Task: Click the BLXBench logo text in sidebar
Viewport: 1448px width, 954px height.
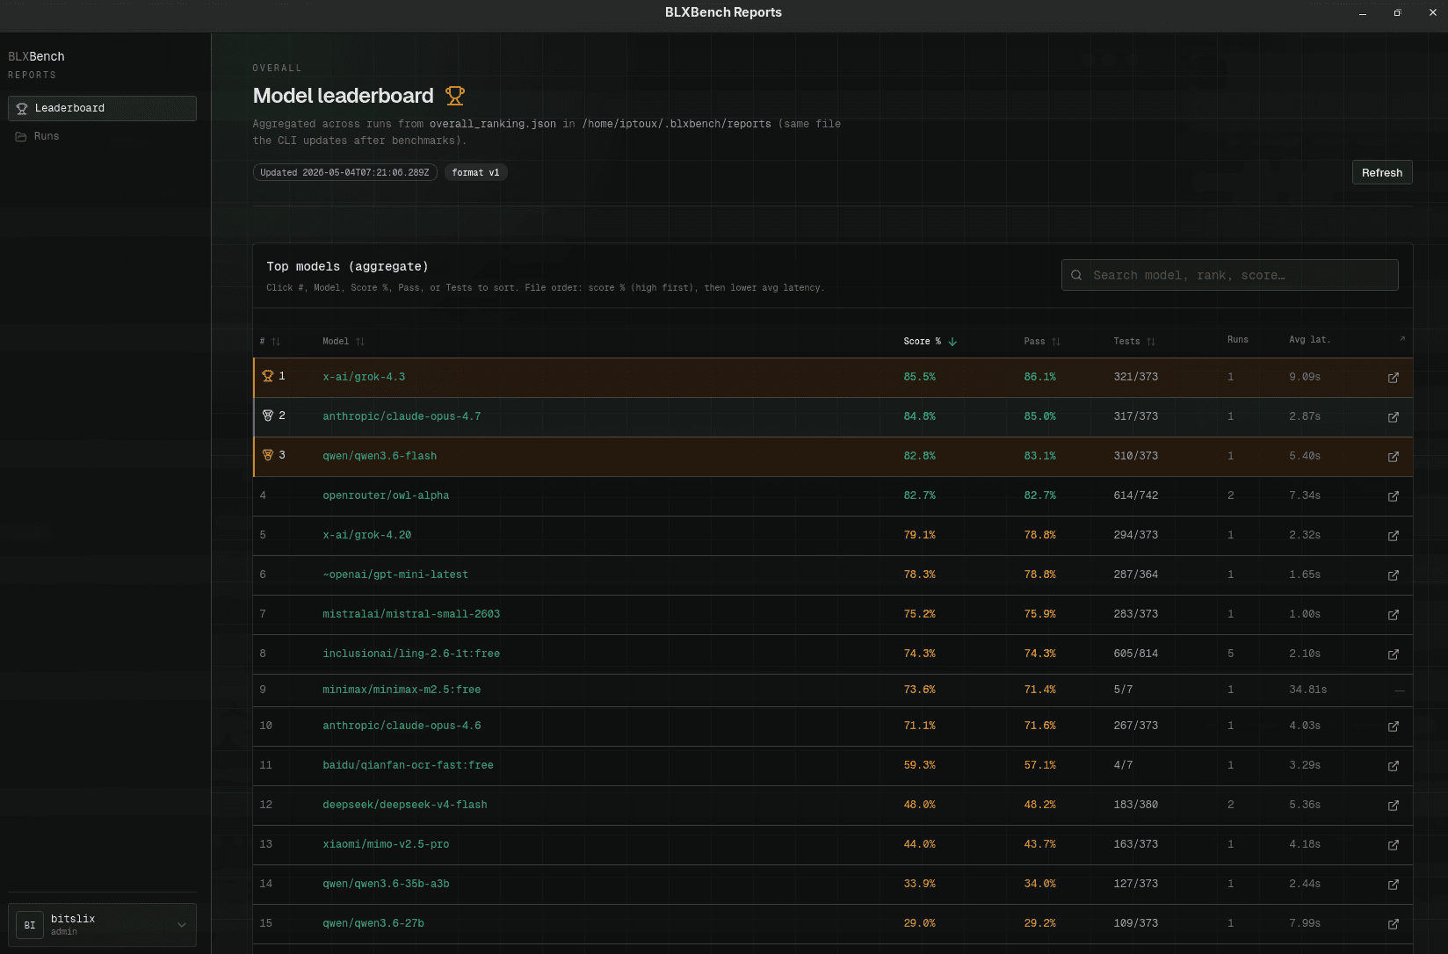Action: 36,56
